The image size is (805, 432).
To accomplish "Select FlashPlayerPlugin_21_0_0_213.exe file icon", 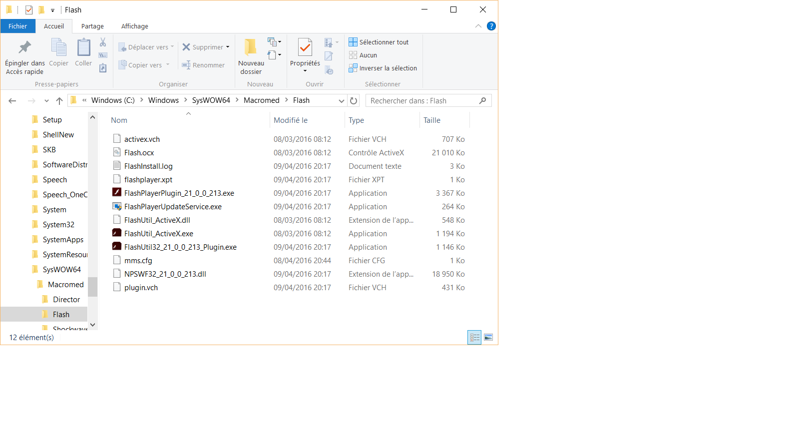I will (117, 192).
